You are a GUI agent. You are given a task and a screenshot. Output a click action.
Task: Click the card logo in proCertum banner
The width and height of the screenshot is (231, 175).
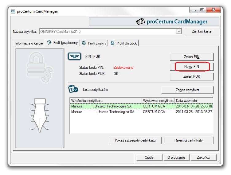[x=140, y=21]
